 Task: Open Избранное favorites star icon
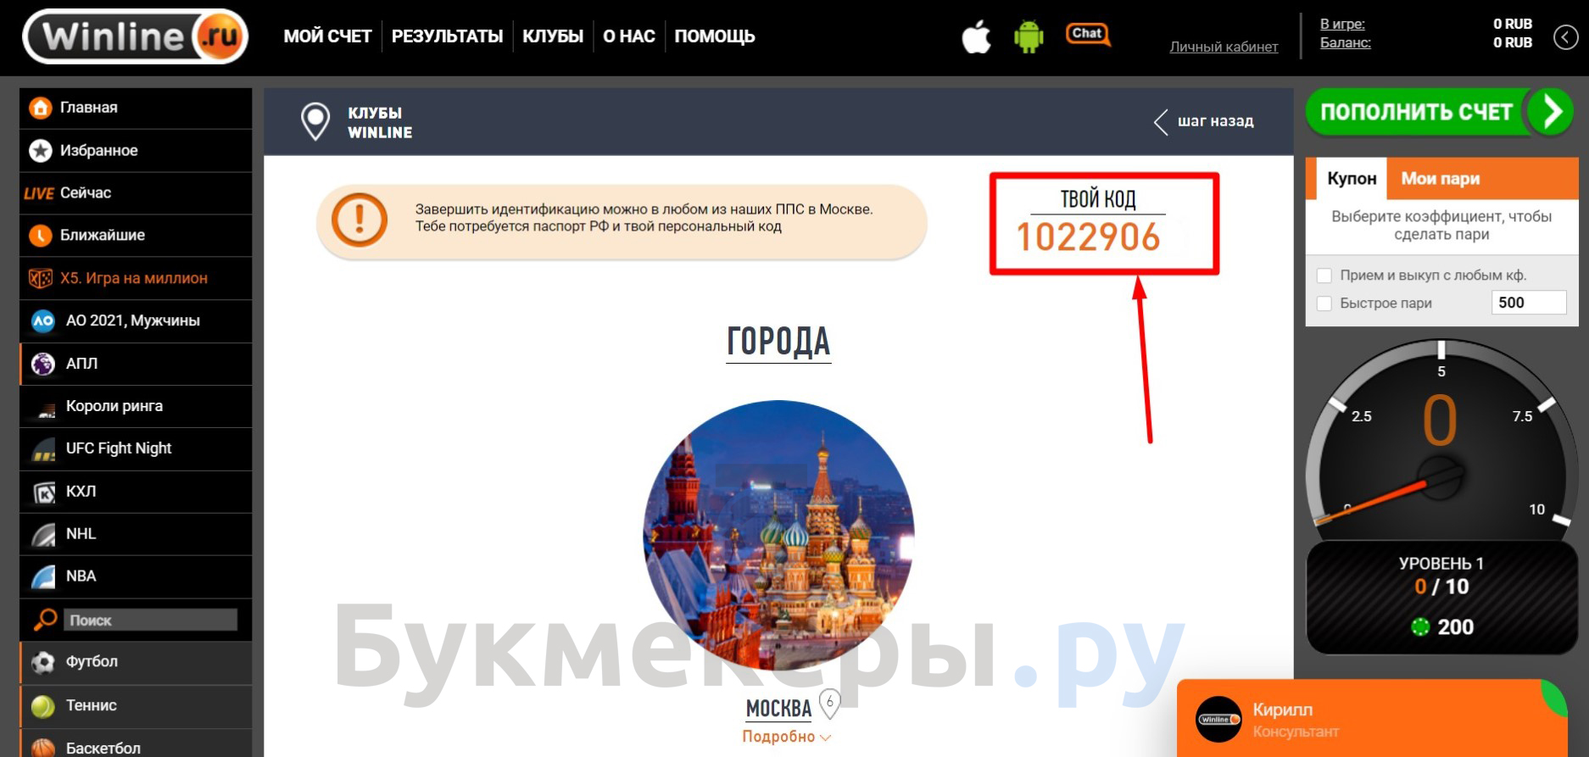coord(40,150)
